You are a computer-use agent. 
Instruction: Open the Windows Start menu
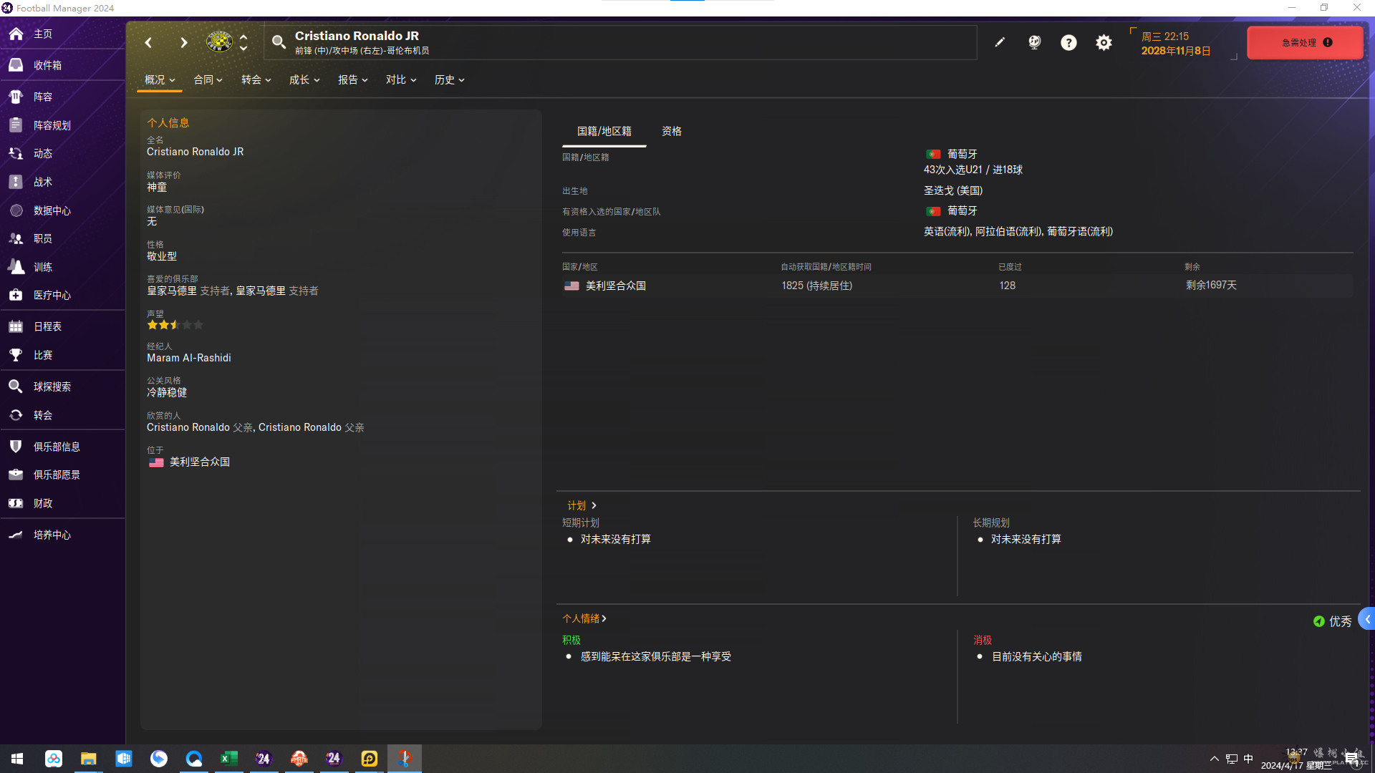tap(17, 759)
